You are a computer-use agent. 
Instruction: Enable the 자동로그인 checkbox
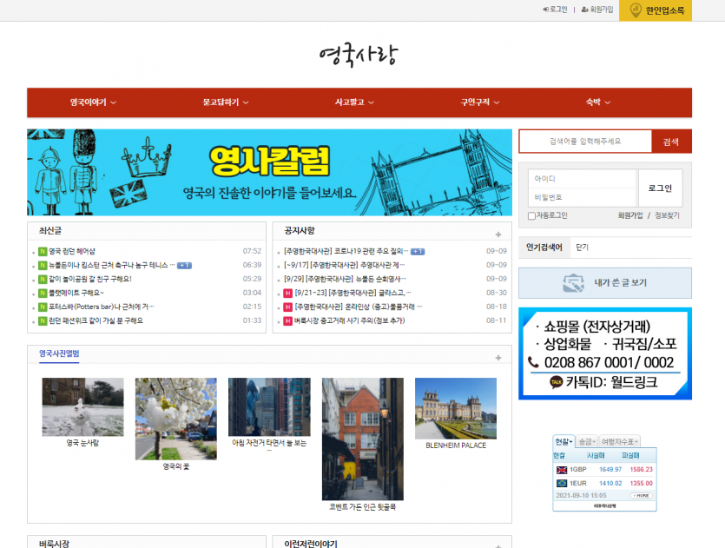tap(531, 215)
